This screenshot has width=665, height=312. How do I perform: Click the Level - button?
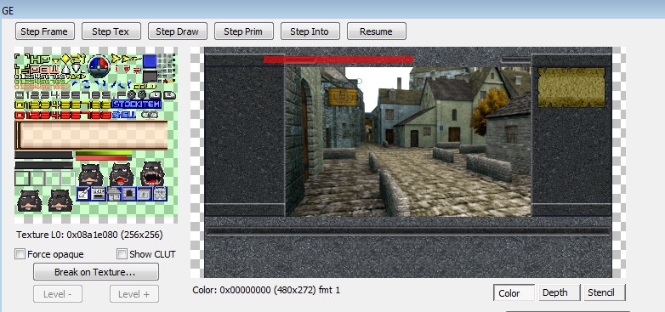pos(58,294)
